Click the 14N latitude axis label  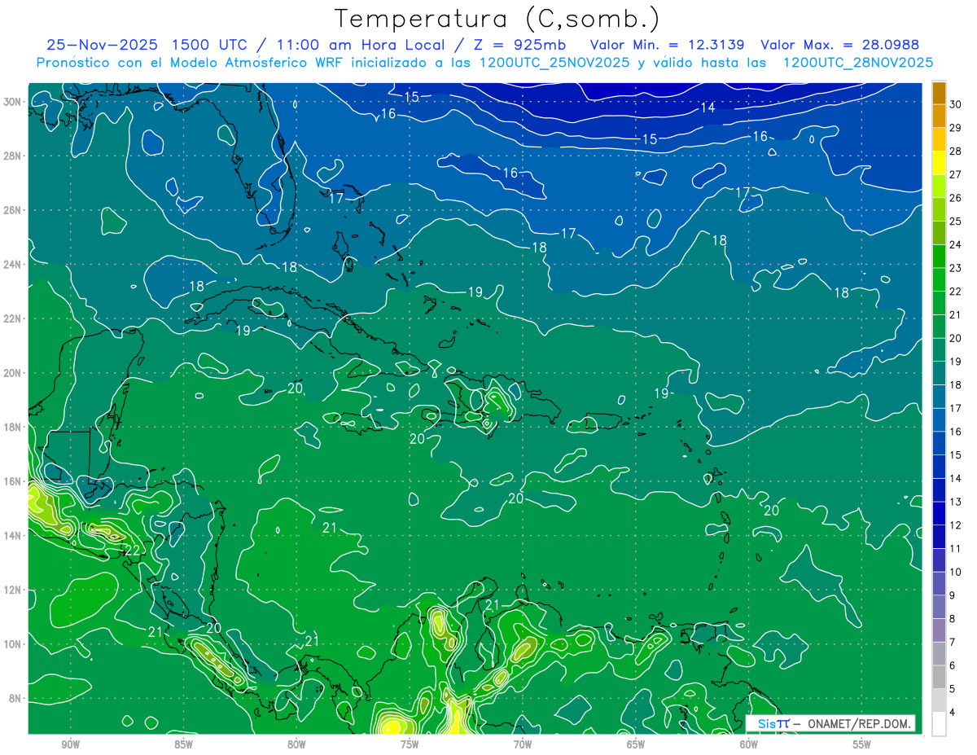tap(12, 536)
